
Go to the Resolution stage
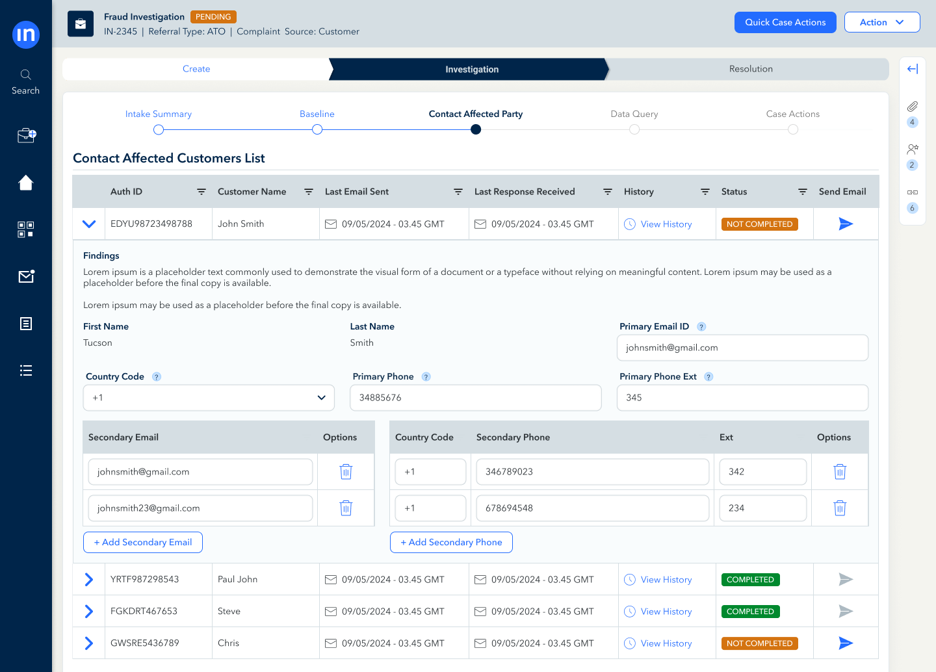click(x=750, y=69)
